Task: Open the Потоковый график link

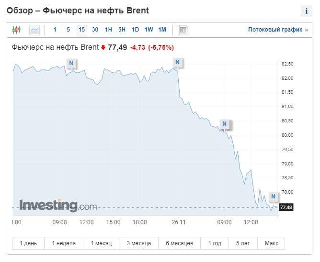Action: tap(278, 30)
